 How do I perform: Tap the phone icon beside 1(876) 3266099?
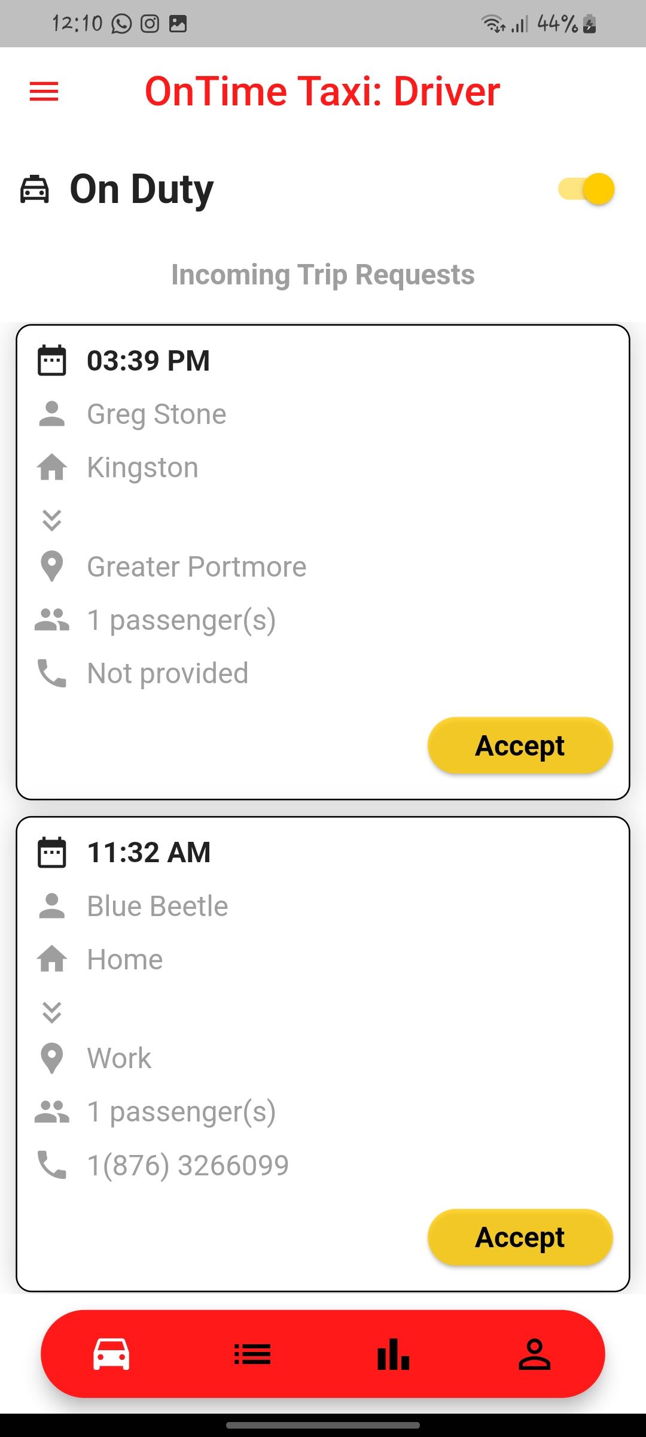point(52,1165)
